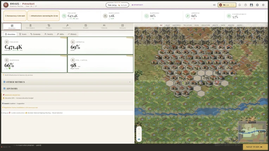The width and height of the screenshot is (269, 151).
Task: Click the Other Metrics header arrow at right
Action: click(130, 82)
